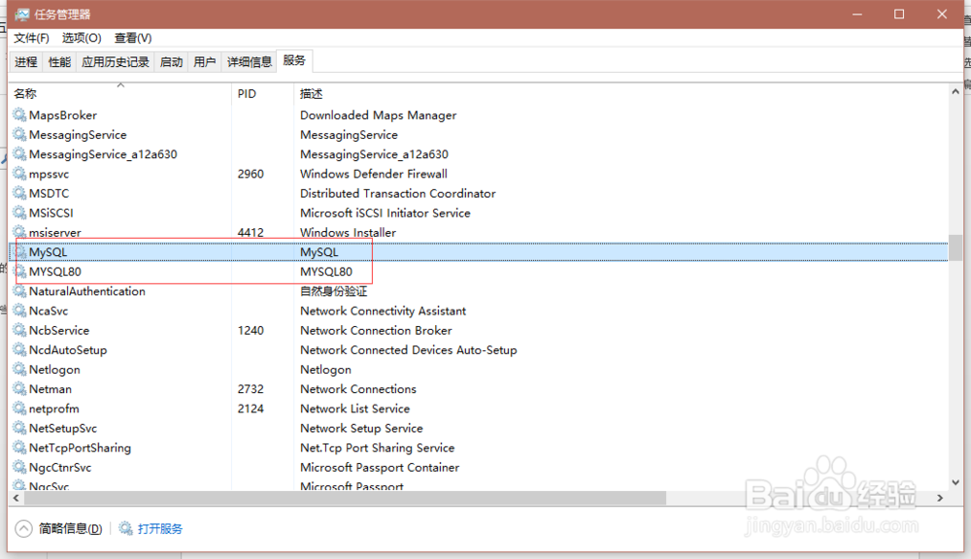This screenshot has width=971, height=559.
Task: Open the 选项(O) menu
Action: click(82, 38)
